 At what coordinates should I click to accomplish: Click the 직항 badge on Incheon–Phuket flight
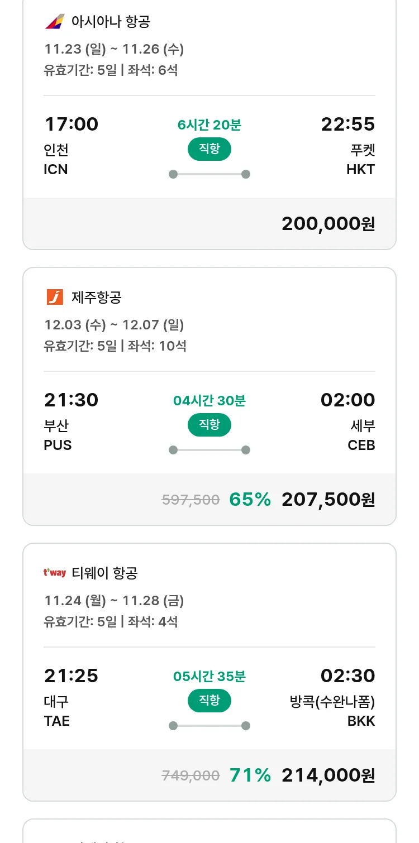click(209, 149)
